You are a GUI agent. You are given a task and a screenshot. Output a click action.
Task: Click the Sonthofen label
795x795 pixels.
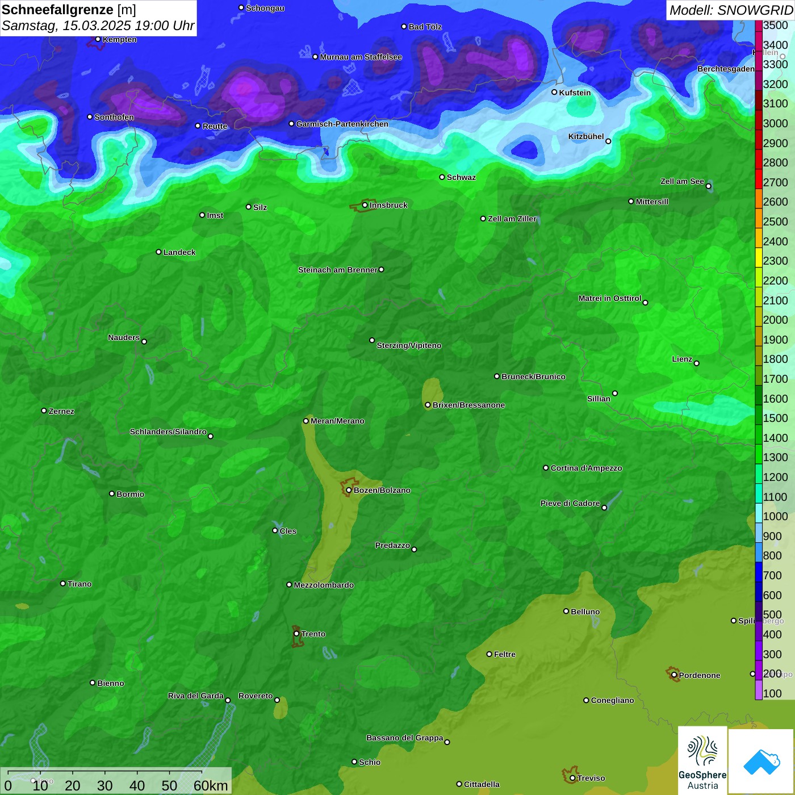click(x=114, y=117)
